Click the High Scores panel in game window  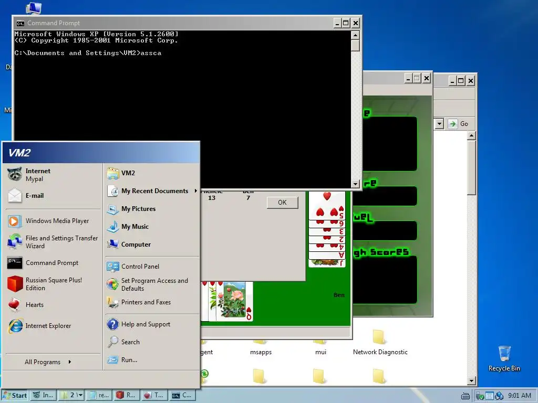(385, 280)
